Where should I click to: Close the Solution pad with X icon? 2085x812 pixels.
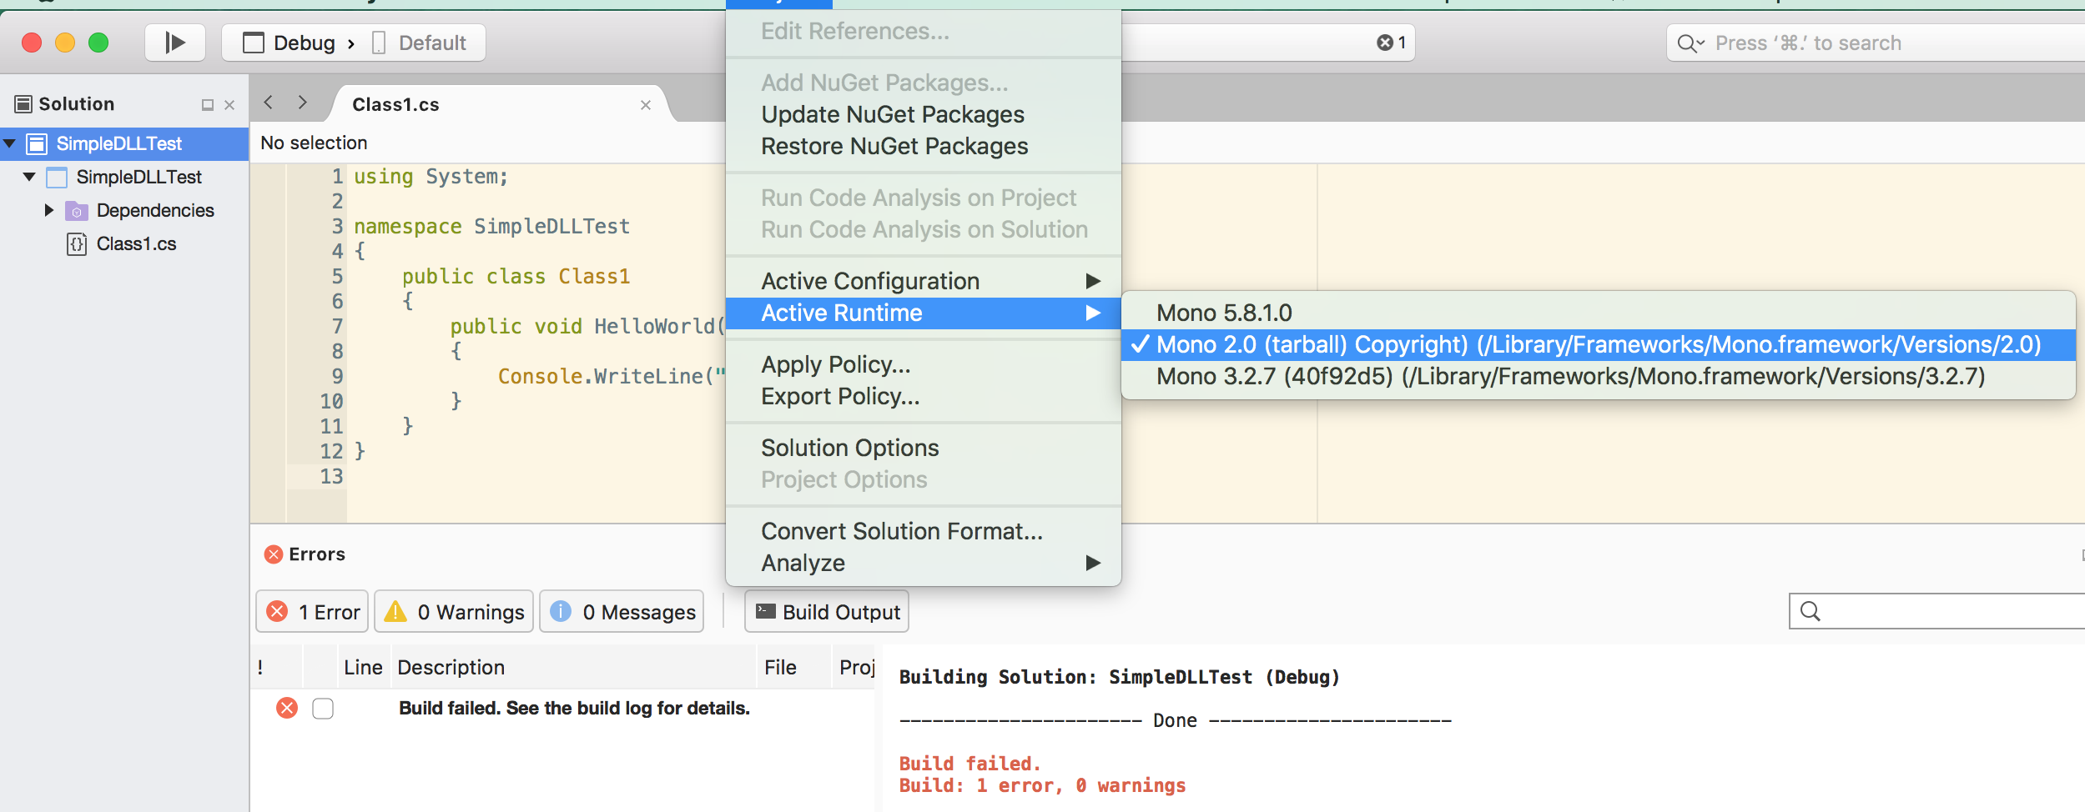[x=229, y=105]
